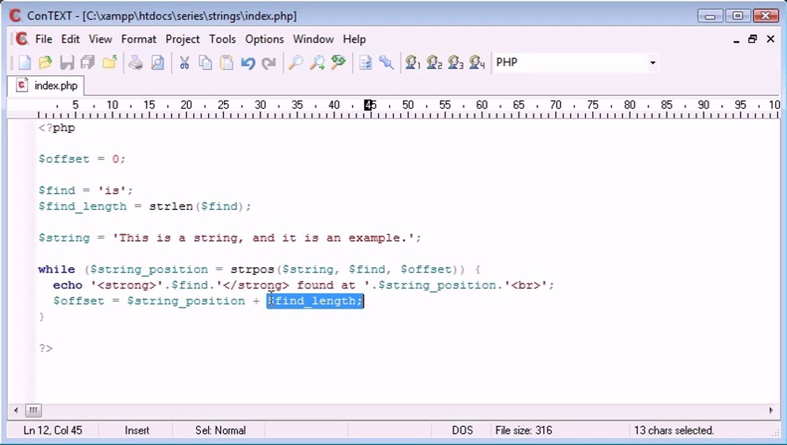Click the Close file folder icon
Image resolution: width=787 pixels, height=445 pixels.
coord(110,62)
